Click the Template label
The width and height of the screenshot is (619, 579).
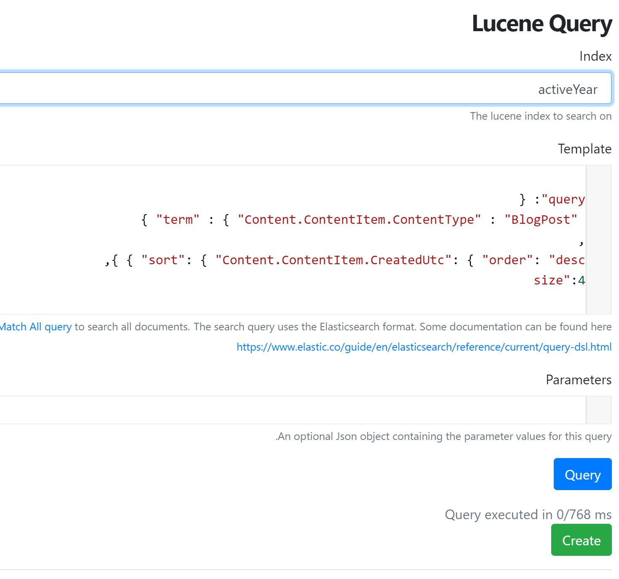[x=584, y=149]
